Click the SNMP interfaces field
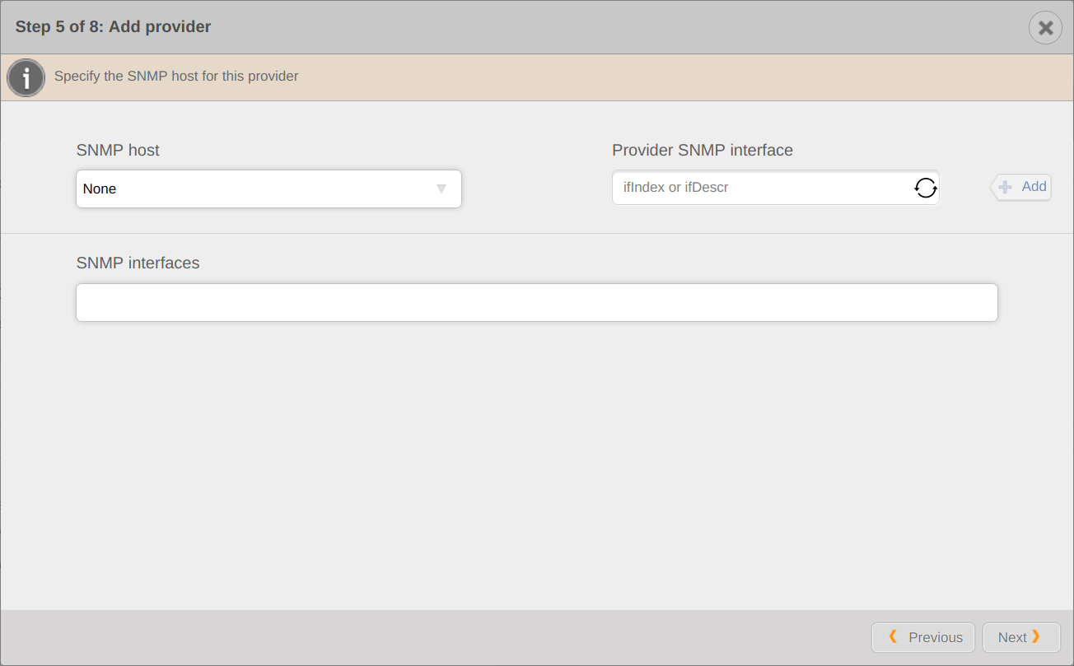1074x666 pixels. click(537, 302)
